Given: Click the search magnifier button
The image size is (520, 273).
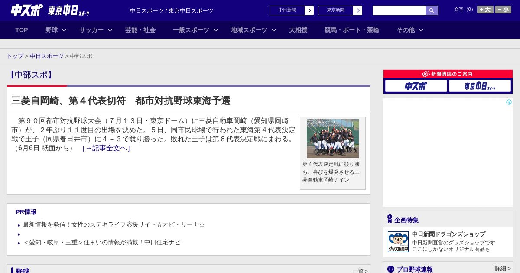Looking at the screenshot, I should click(x=432, y=10).
